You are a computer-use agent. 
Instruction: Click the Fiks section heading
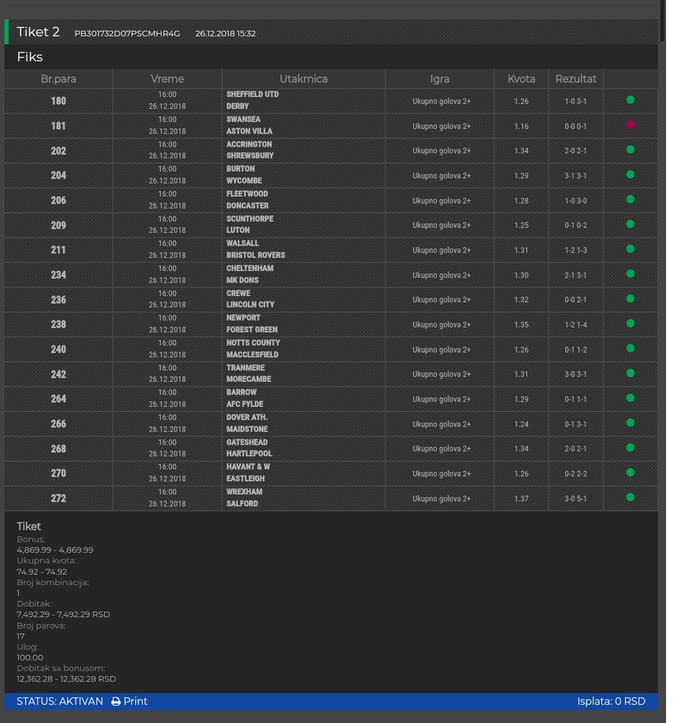30,57
